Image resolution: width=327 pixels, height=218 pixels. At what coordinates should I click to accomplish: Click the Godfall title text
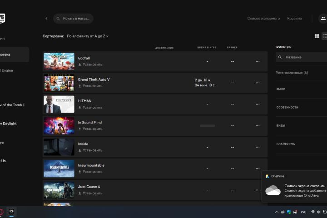(x=84, y=58)
